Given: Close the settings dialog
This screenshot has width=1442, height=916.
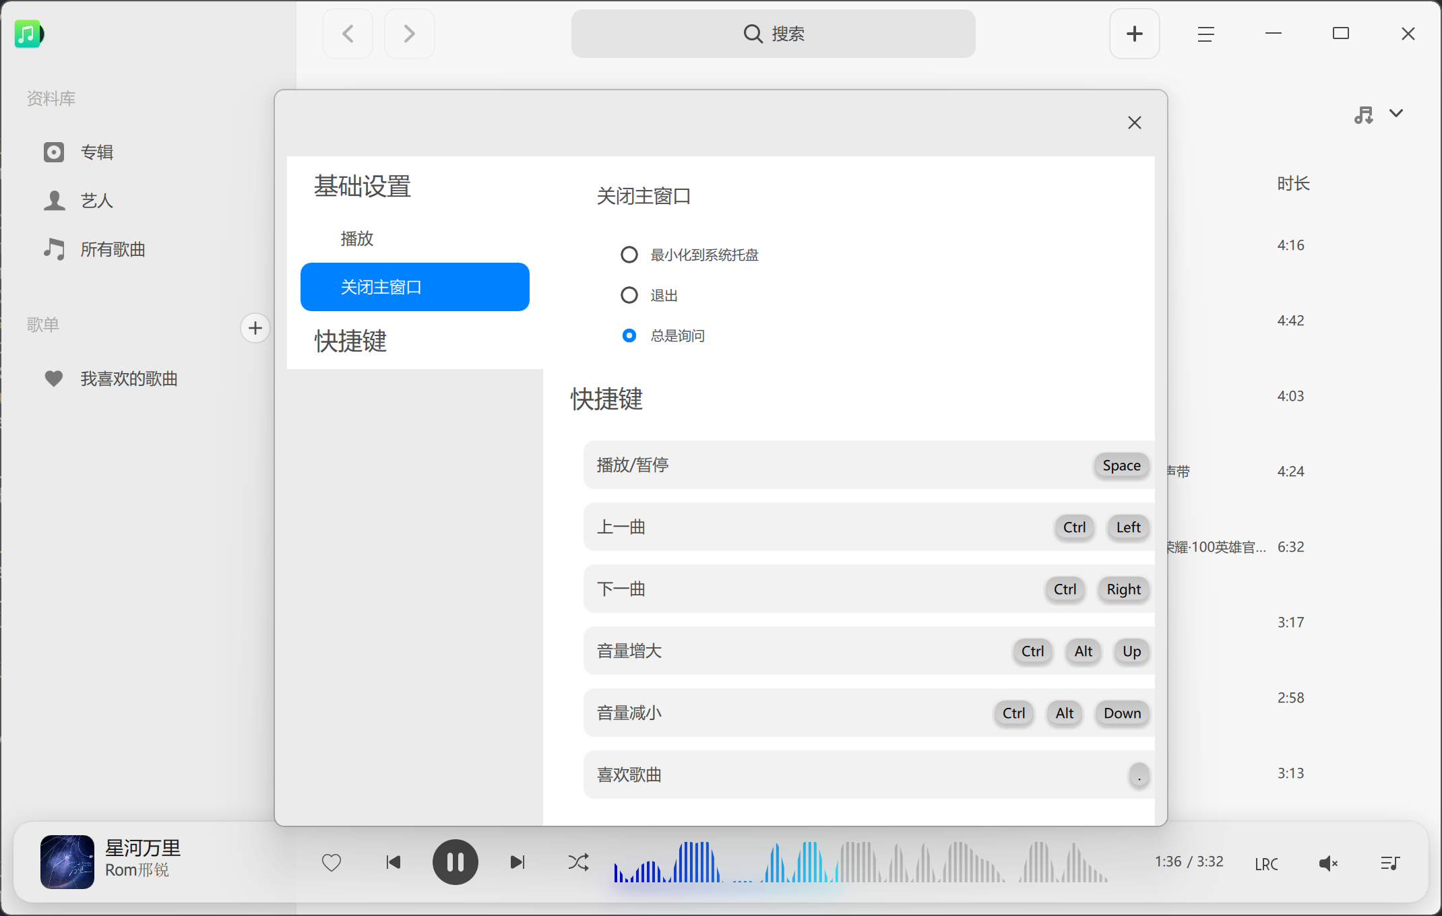Looking at the screenshot, I should point(1135,123).
